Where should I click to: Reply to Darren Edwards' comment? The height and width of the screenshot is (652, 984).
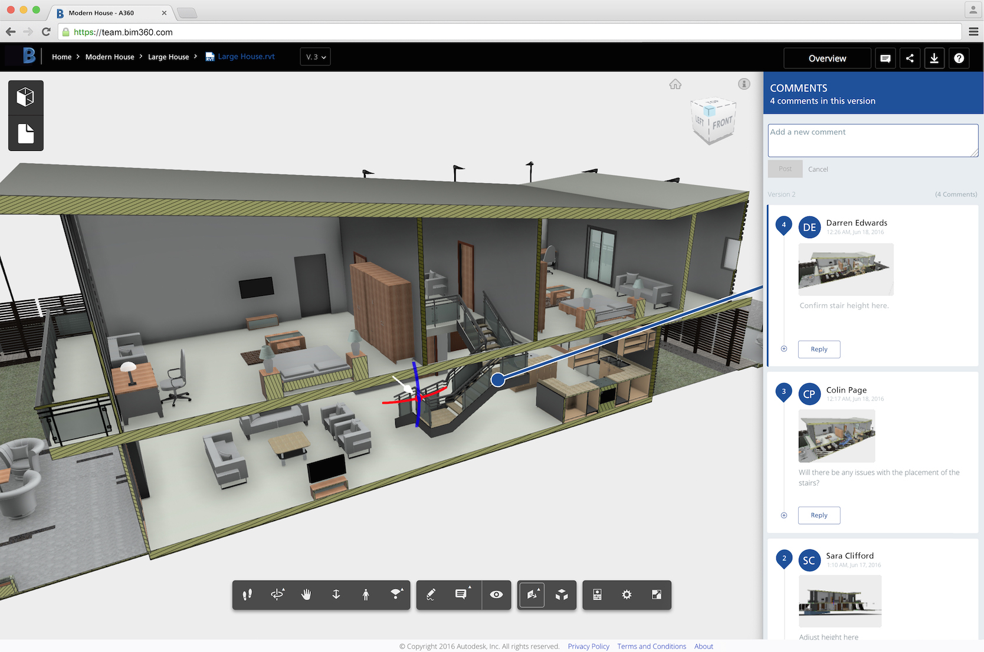point(818,349)
